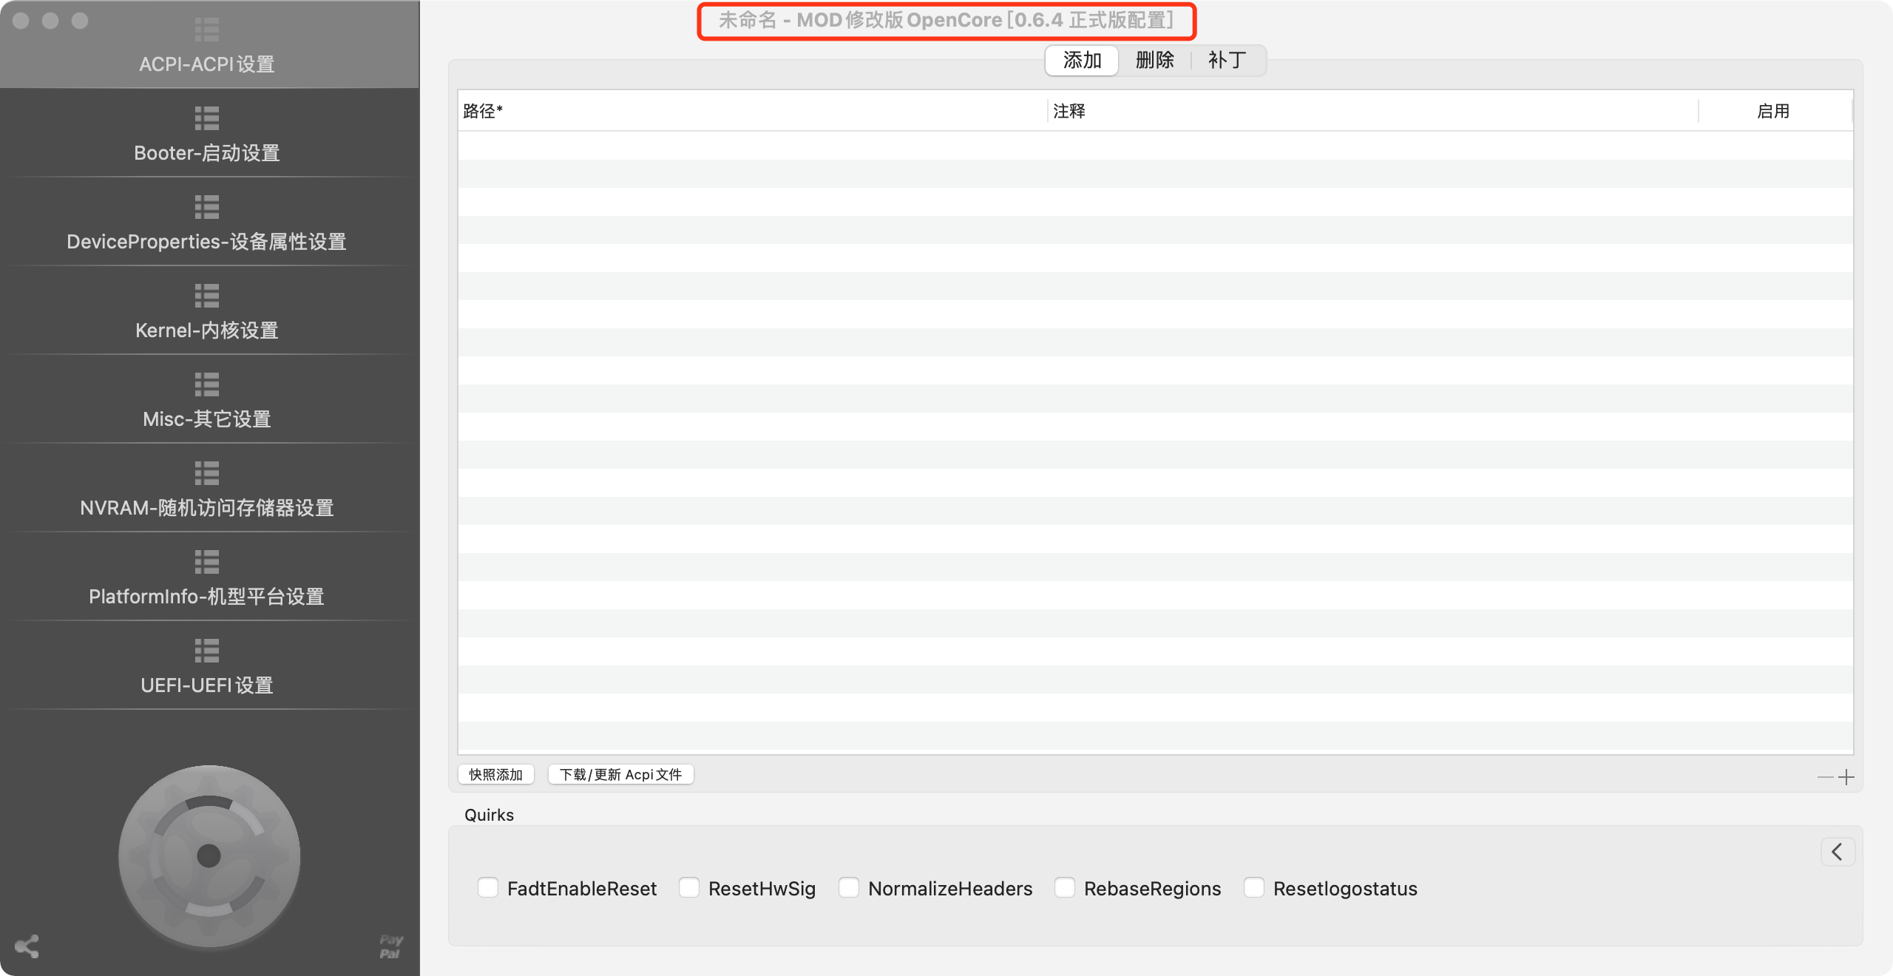Click the Quirks section label
The height and width of the screenshot is (976, 1893).
[489, 815]
